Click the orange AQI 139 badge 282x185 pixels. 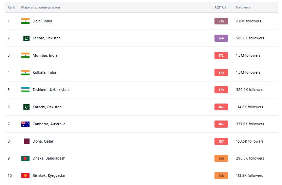pos(221,159)
